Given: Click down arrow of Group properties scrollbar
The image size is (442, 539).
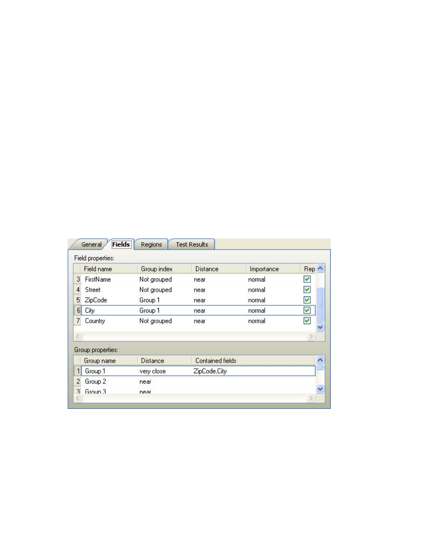Looking at the screenshot, I should 320,389.
